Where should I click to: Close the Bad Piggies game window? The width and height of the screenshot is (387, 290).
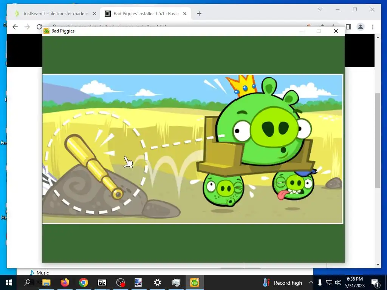[336, 31]
